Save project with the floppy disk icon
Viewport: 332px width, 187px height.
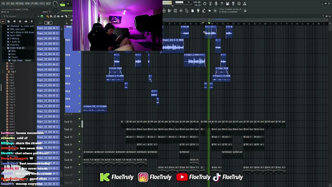tap(227, 4)
